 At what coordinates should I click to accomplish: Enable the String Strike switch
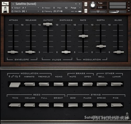(102, 105)
